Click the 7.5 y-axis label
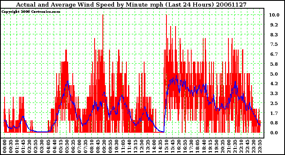The width and height of the screenshot is (285, 155). [274, 44]
